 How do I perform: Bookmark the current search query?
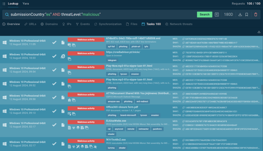click(x=247, y=15)
